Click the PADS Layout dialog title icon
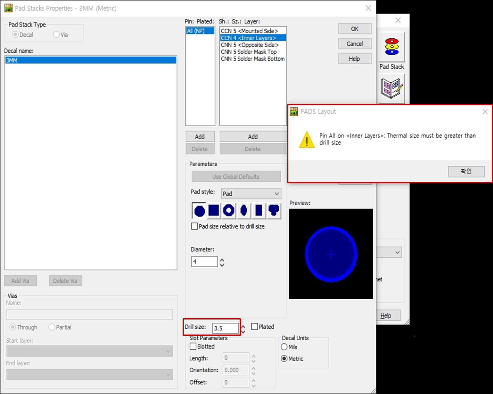 (x=294, y=111)
